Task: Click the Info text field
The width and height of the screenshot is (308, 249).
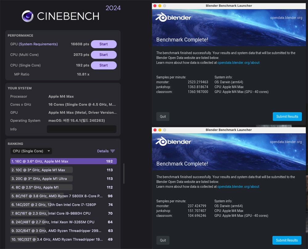Action: tap(81, 129)
